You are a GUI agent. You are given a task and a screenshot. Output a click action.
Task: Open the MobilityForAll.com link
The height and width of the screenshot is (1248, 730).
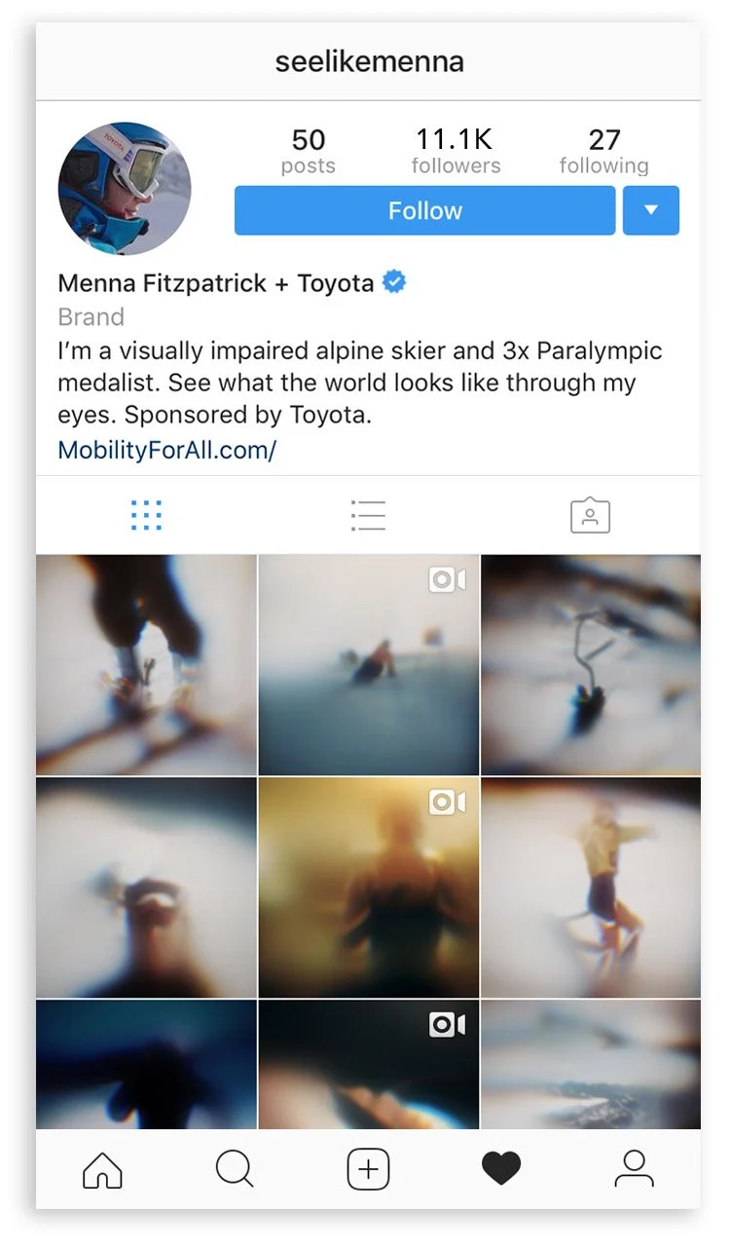click(x=167, y=450)
